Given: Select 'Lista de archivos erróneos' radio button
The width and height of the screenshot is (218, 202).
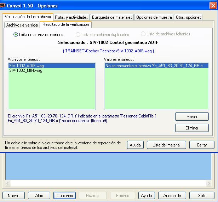Looking at the screenshot, I should pos(16,35).
